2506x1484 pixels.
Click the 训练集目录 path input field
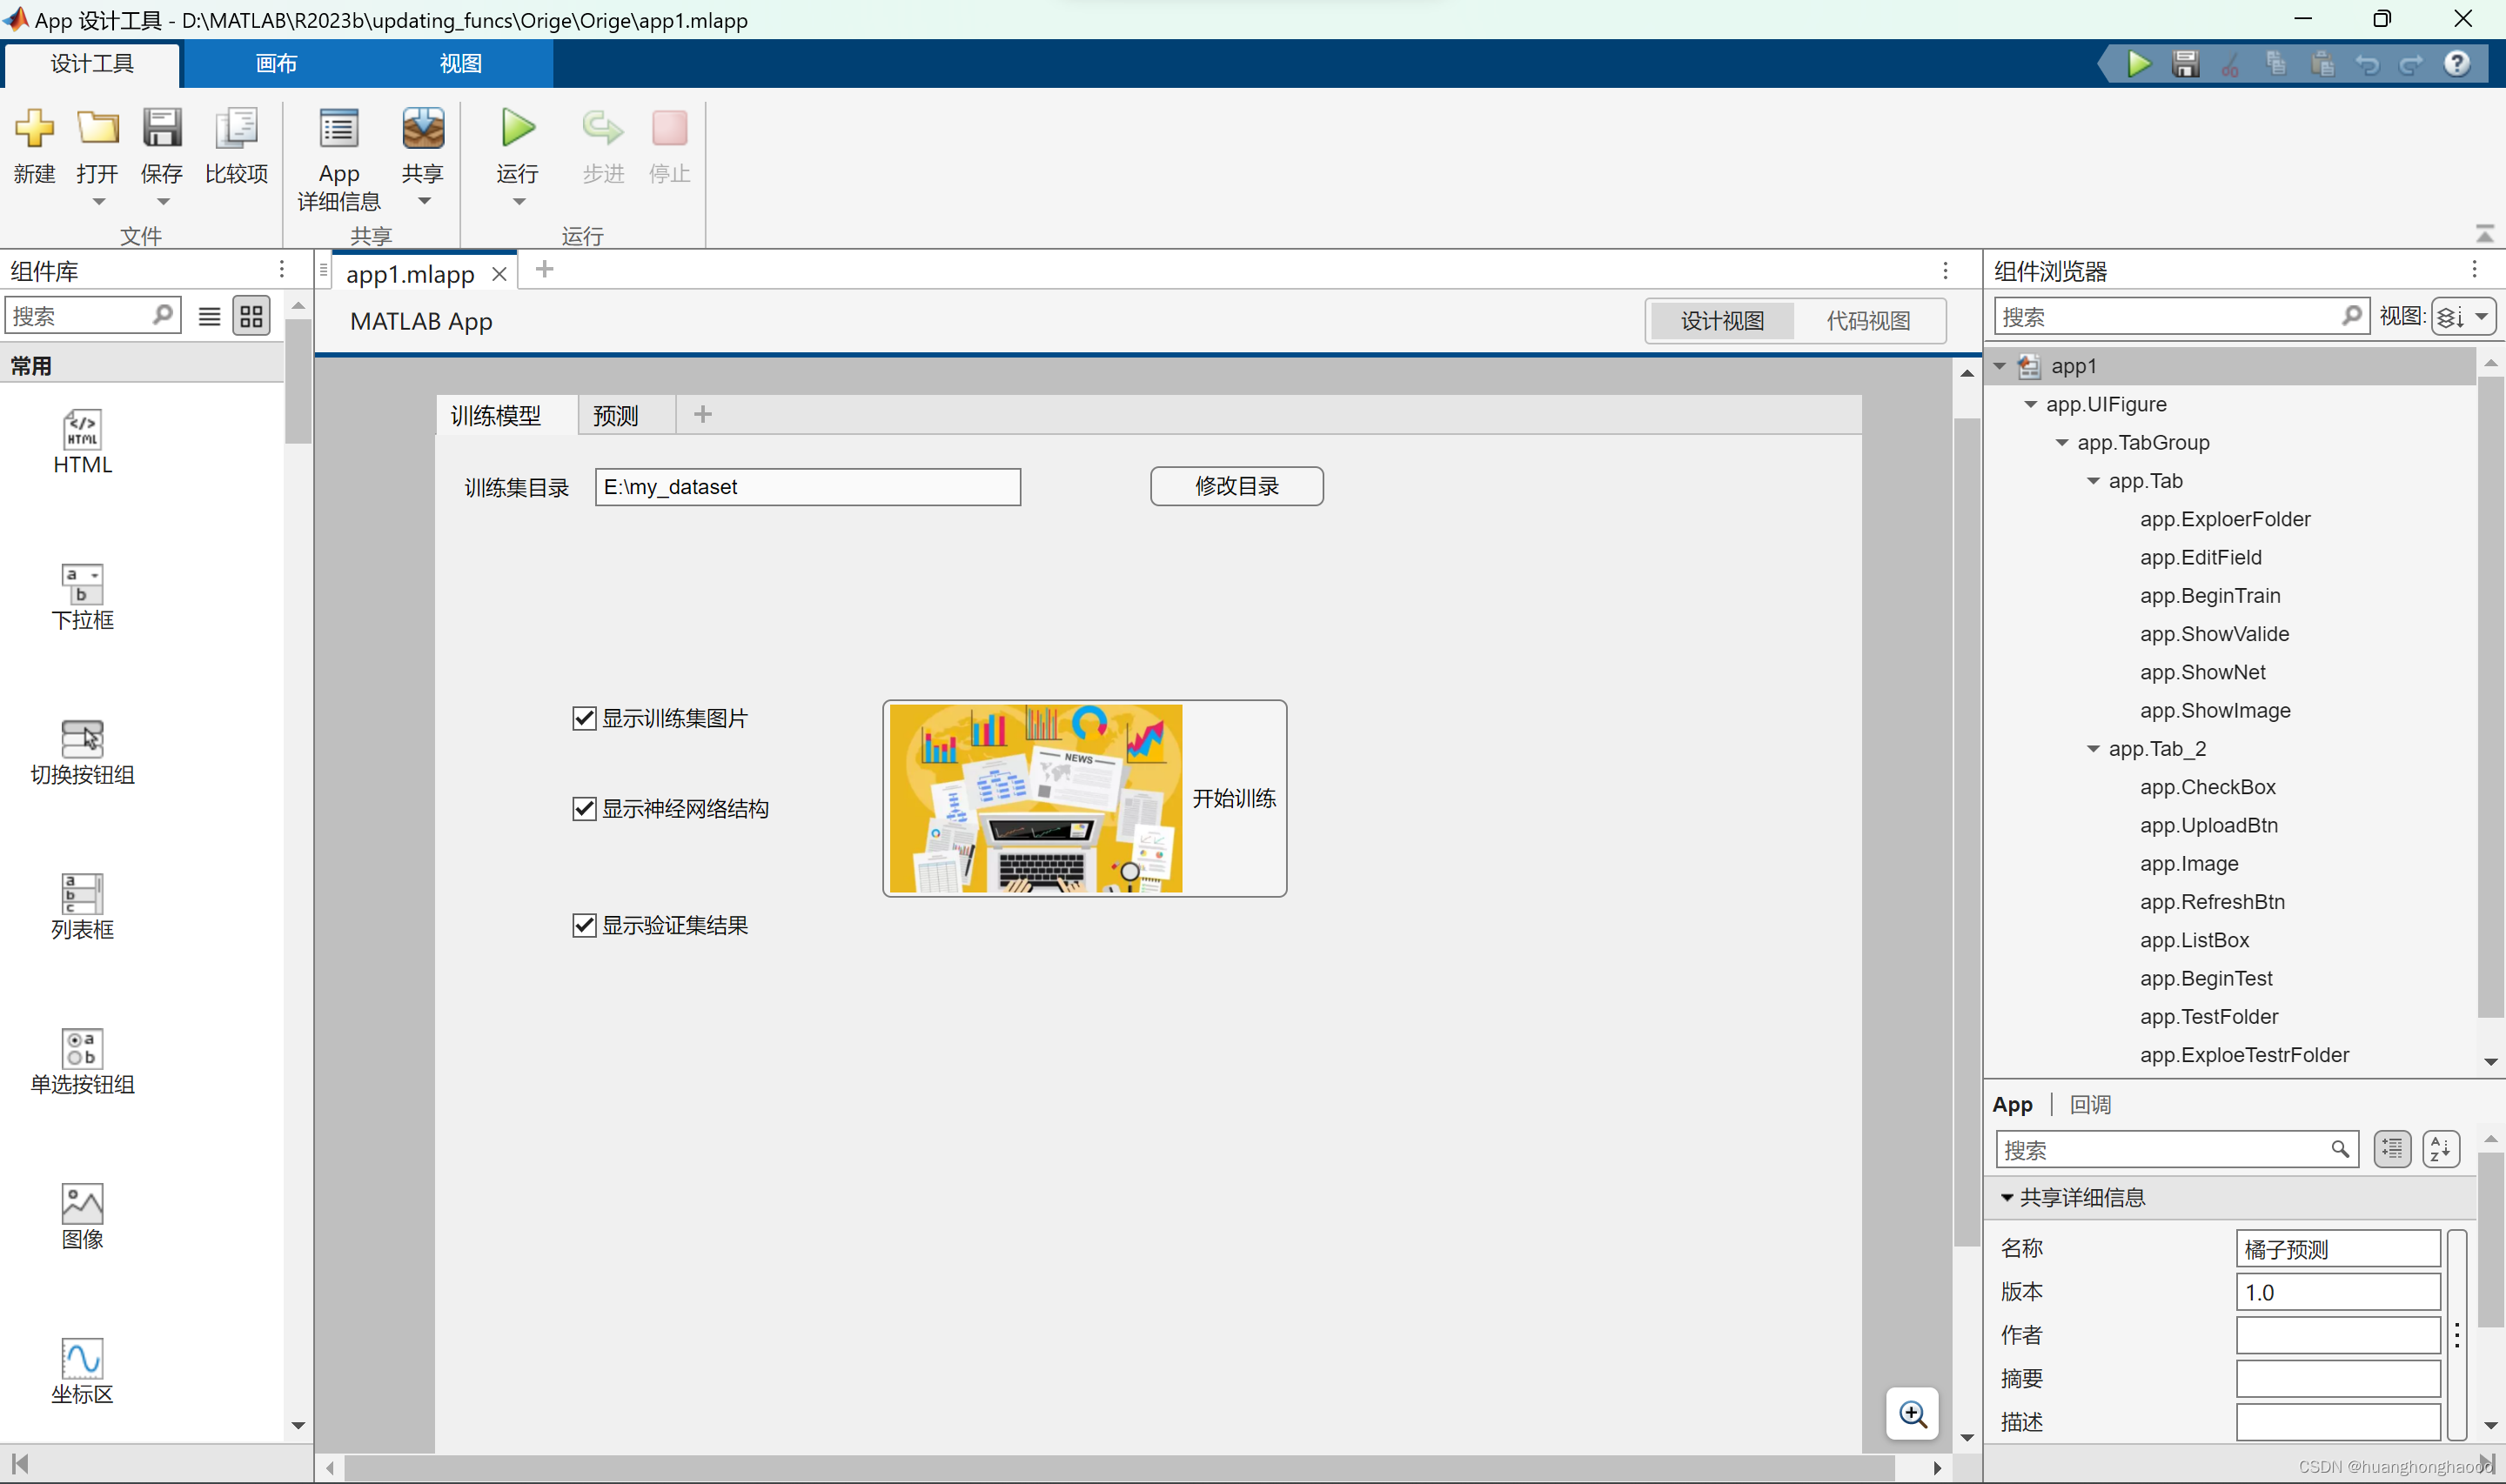point(807,487)
